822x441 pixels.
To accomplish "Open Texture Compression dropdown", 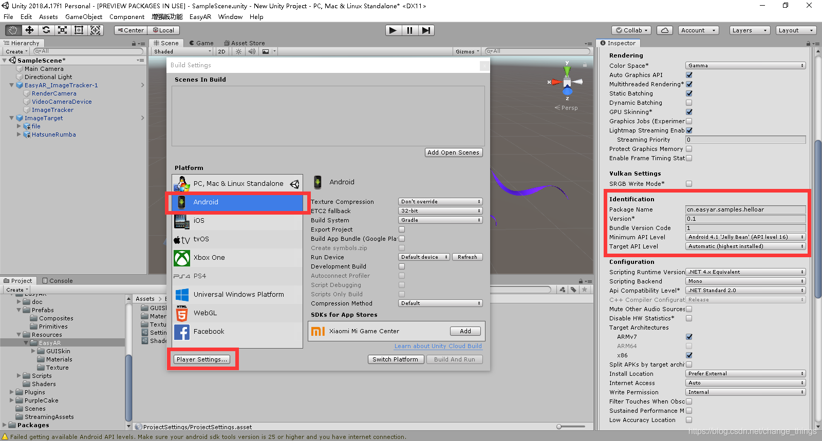I will [x=440, y=202].
